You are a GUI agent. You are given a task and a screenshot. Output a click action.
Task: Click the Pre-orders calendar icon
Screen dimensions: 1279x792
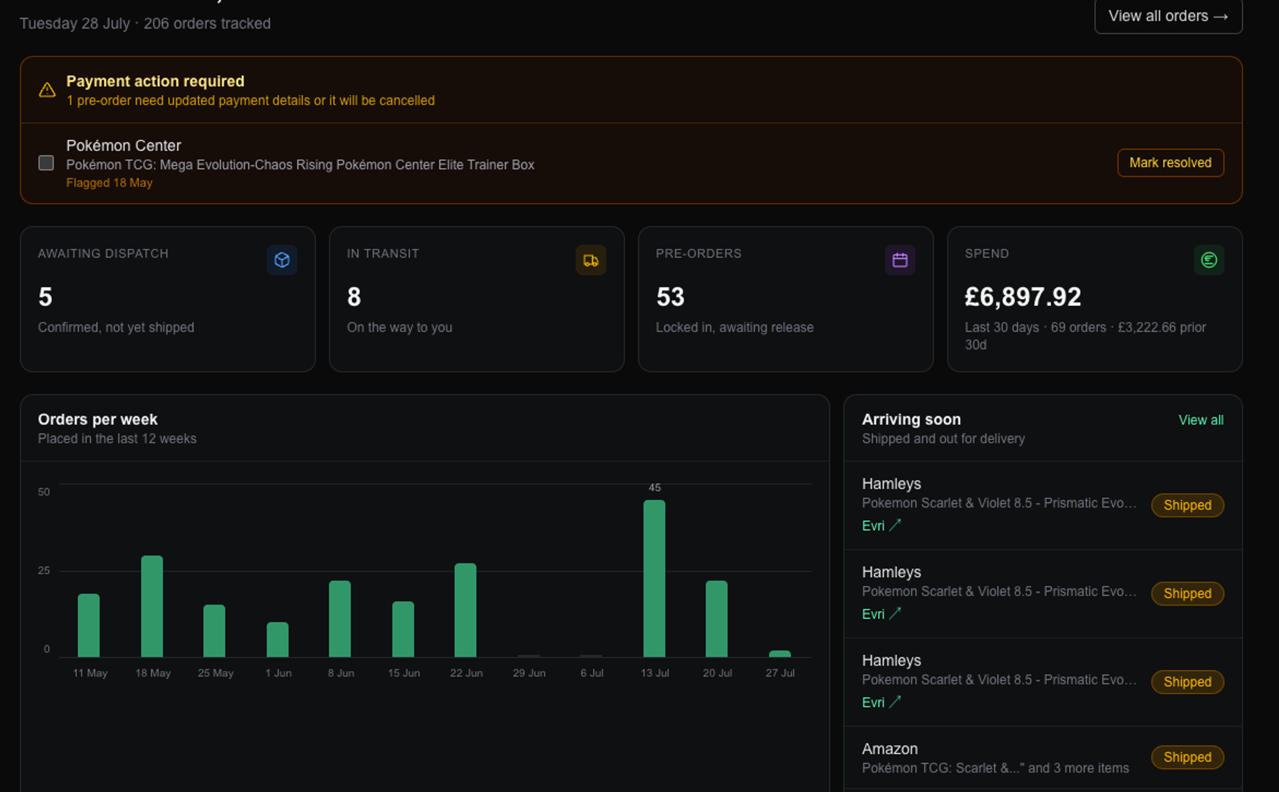coord(900,260)
